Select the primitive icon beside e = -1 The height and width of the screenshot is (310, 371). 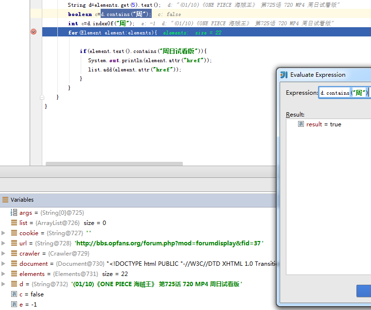click(14, 304)
